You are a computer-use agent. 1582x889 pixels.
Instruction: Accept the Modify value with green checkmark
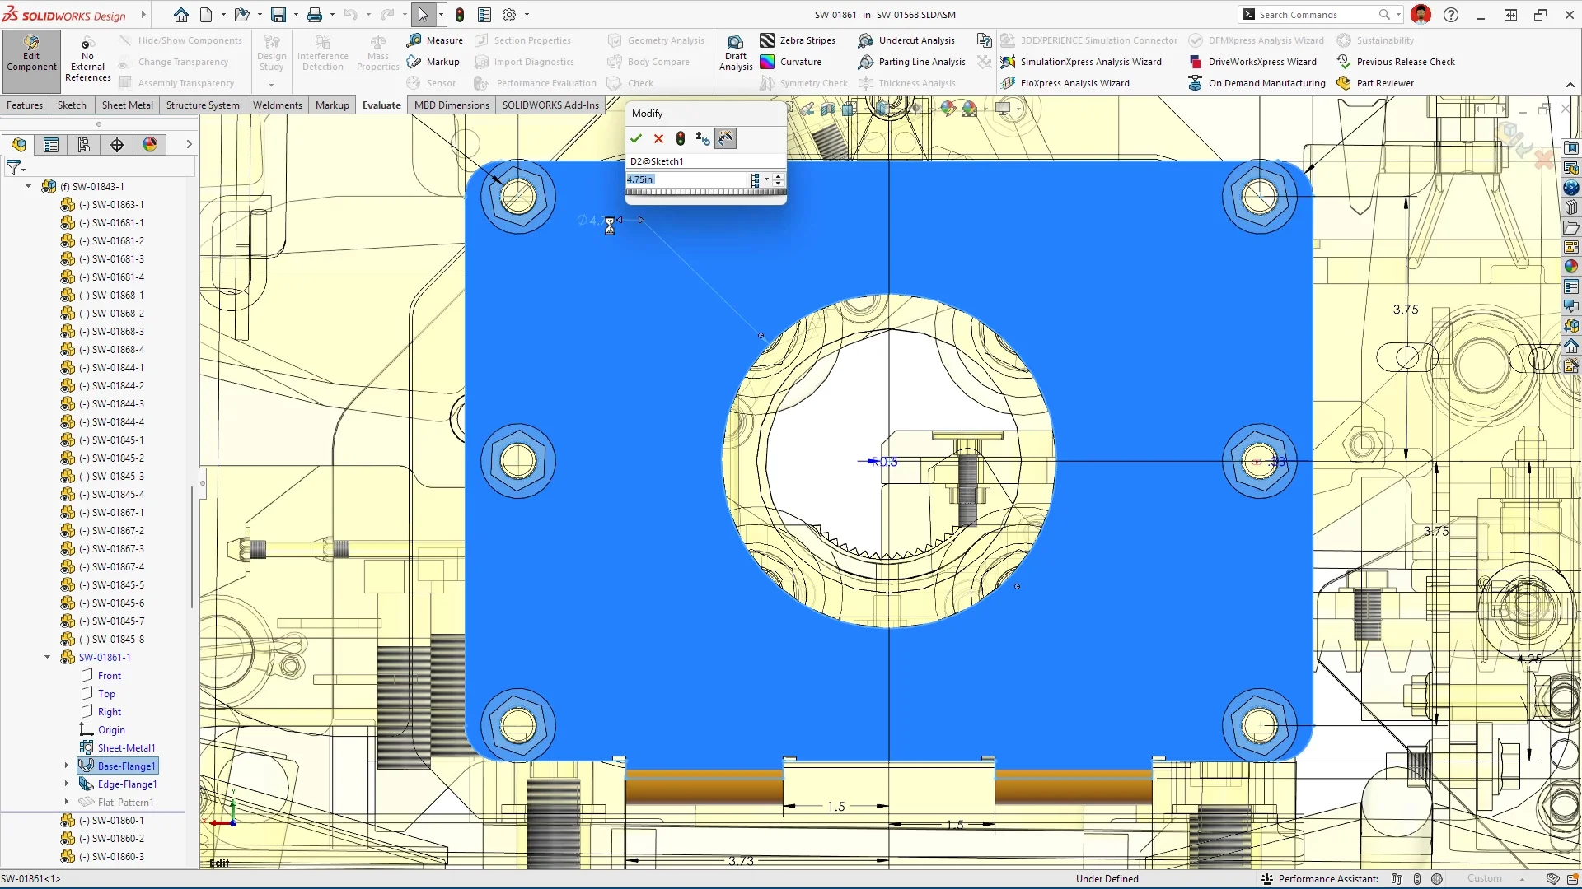[635, 139]
